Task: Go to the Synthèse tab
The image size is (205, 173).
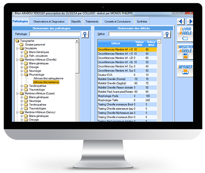Action: click(142, 22)
